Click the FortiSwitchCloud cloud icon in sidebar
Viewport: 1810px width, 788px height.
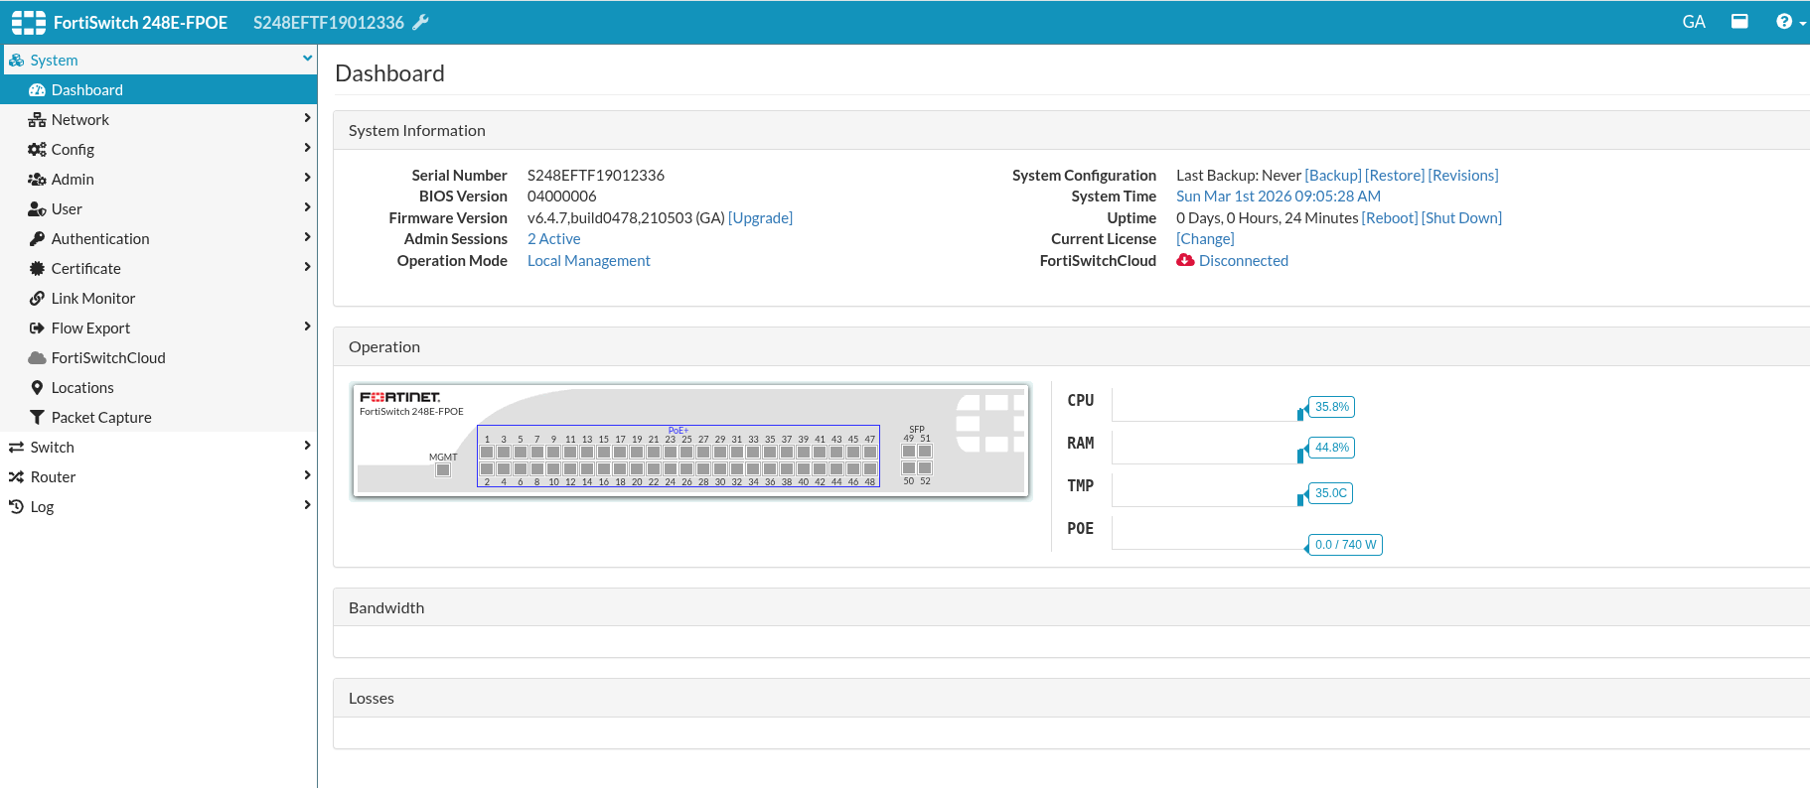pos(37,357)
